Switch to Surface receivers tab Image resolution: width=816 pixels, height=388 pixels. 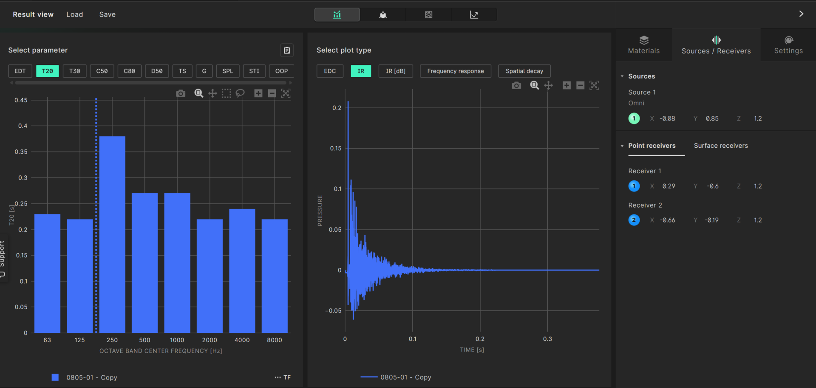click(721, 146)
